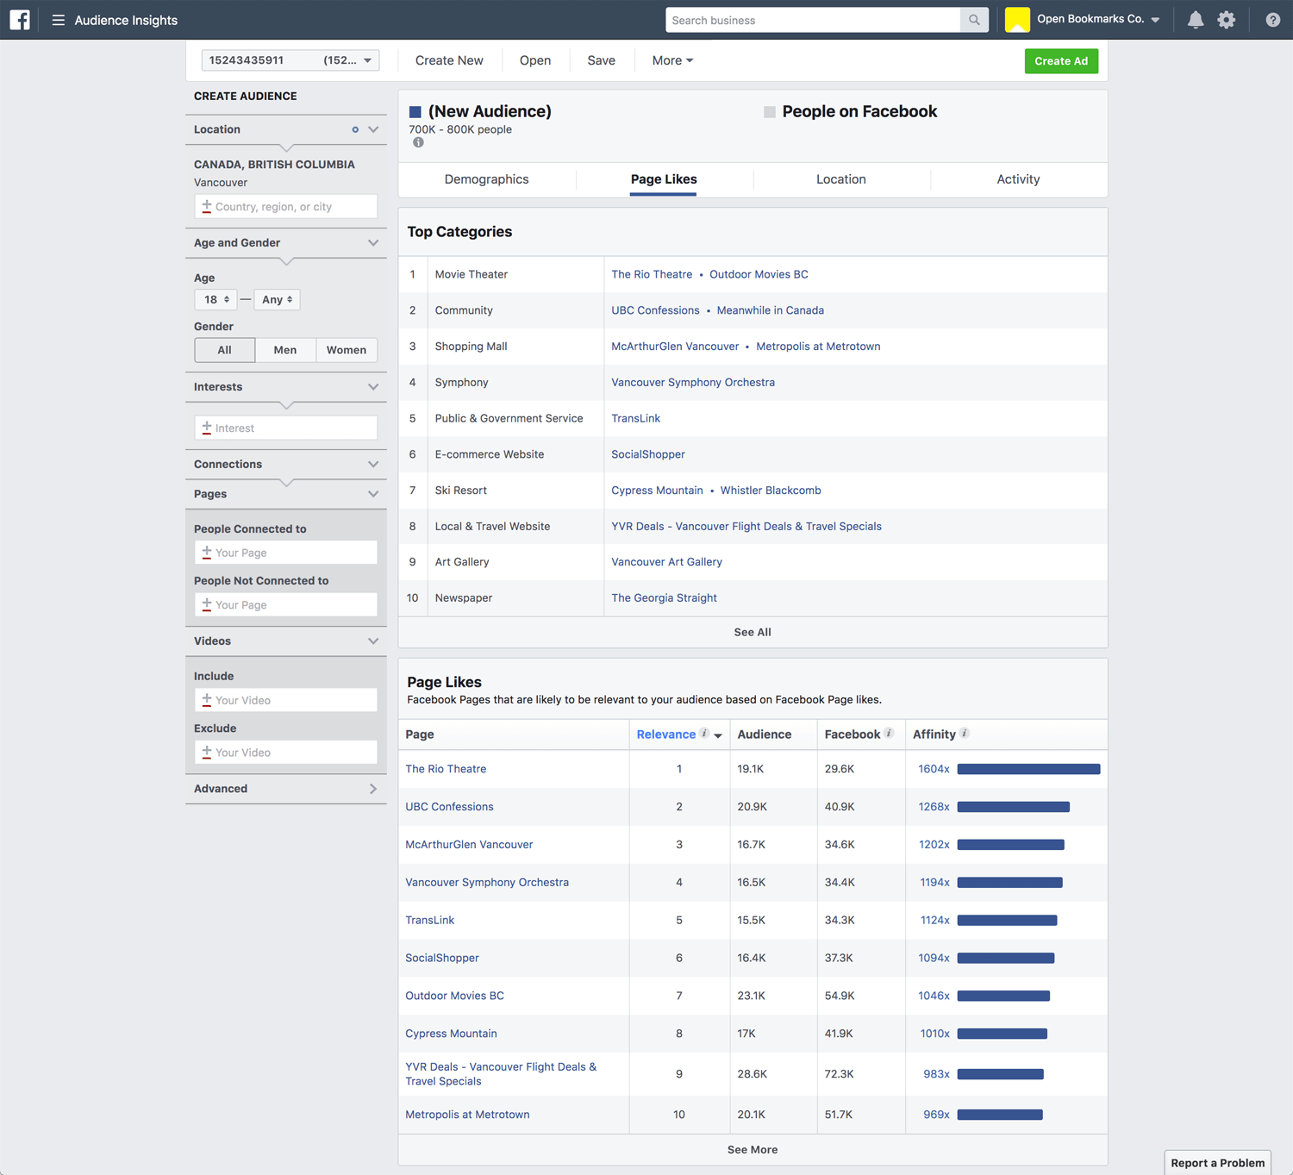The height and width of the screenshot is (1175, 1293).
Task: Click Open in the toolbar
Action: coord(535,60)
